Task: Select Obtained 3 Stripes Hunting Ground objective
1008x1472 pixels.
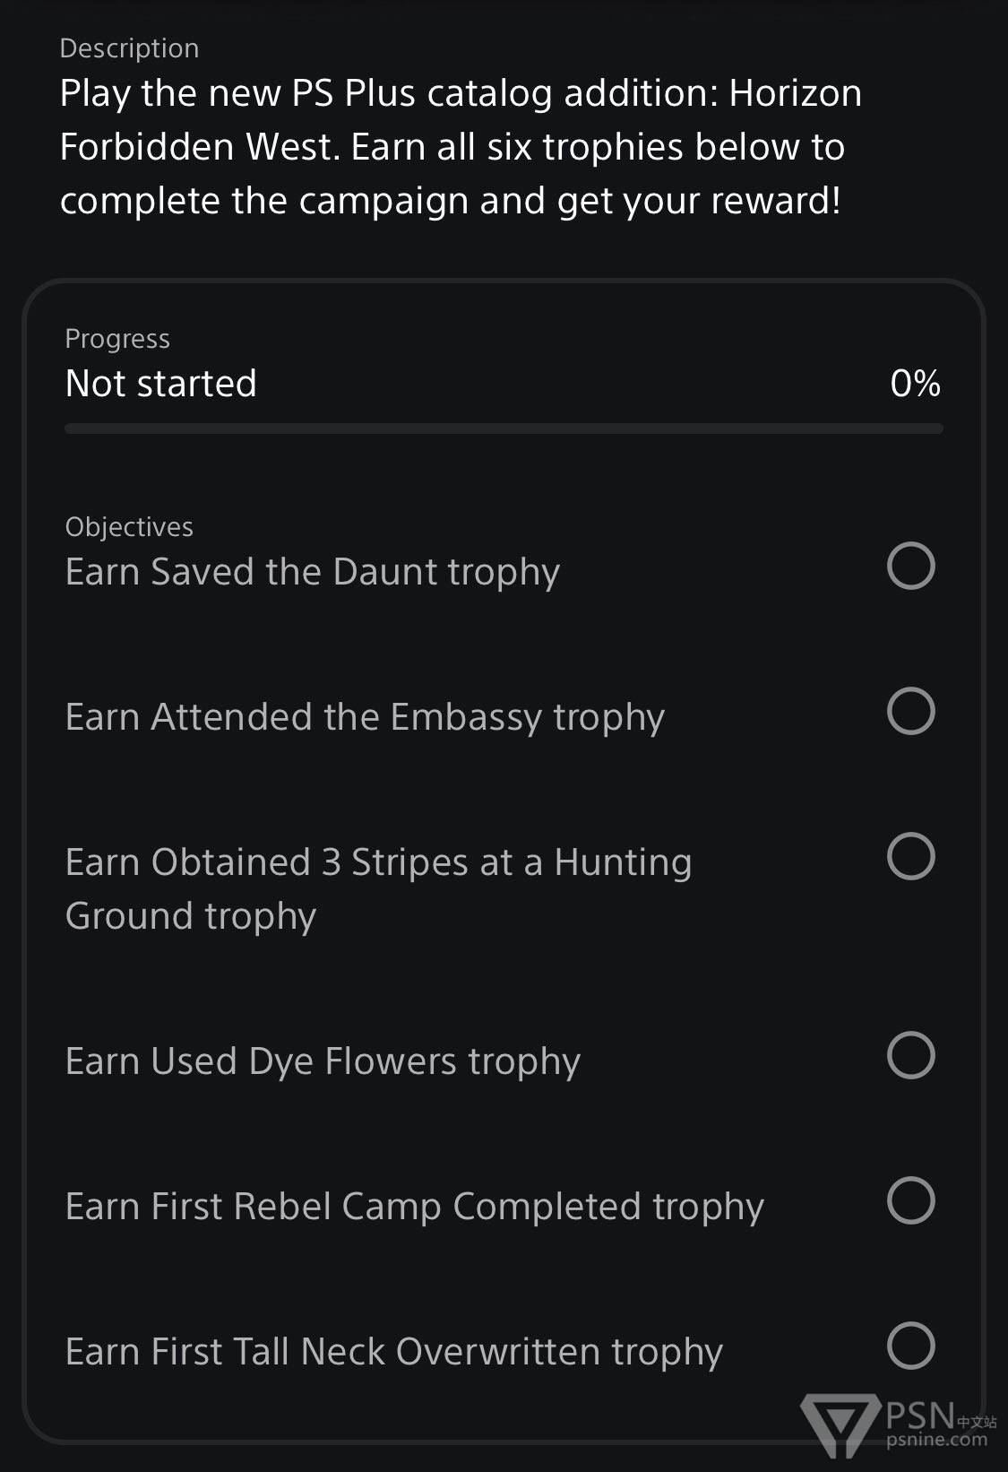Action: [378, 889]
